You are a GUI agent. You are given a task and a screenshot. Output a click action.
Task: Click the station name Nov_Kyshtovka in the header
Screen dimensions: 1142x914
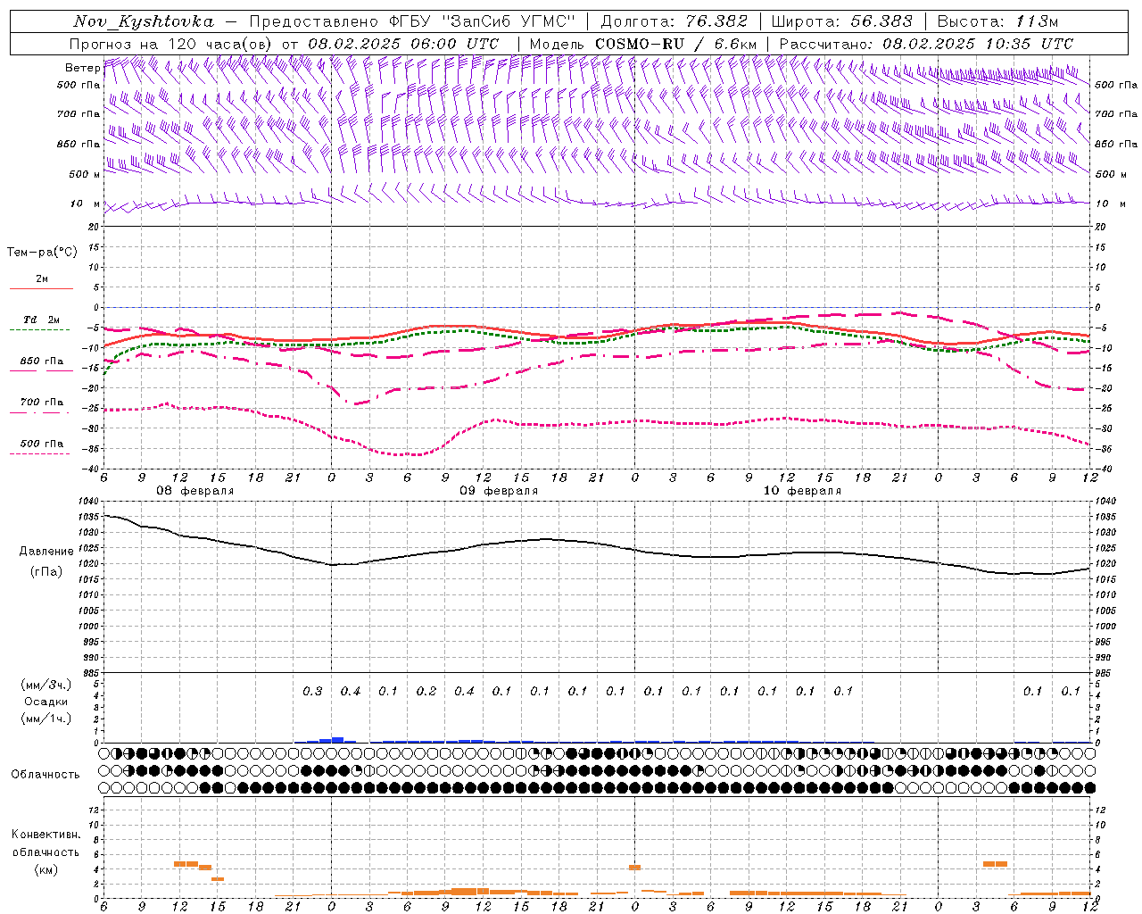tap(143, 21)
